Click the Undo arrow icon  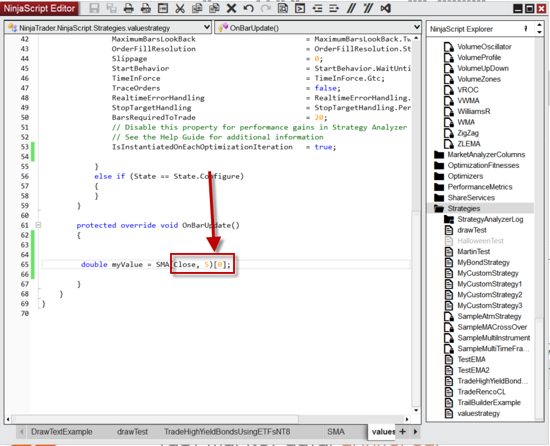248,9
